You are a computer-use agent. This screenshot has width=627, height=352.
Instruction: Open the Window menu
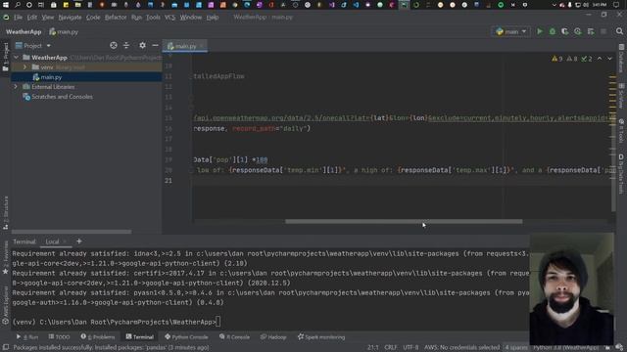191,18
